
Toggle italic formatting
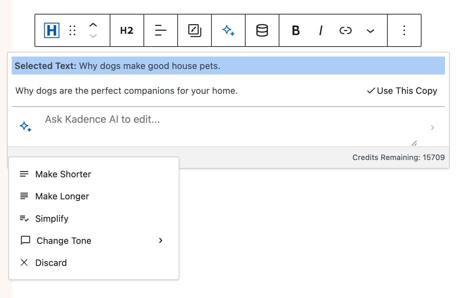[320, 31]
